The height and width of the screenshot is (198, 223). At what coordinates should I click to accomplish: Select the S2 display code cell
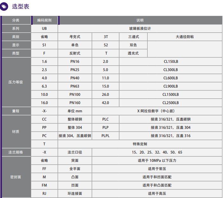tap(106, 45)
